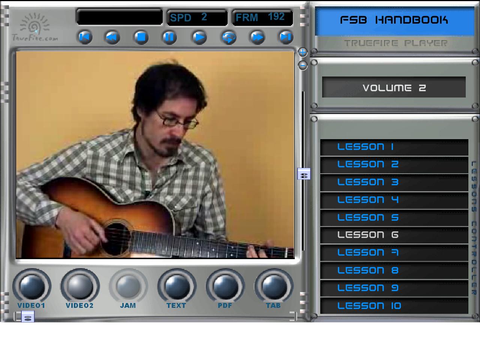
Task: Click the vertical slider handle beside video
Action: (304, 174)
